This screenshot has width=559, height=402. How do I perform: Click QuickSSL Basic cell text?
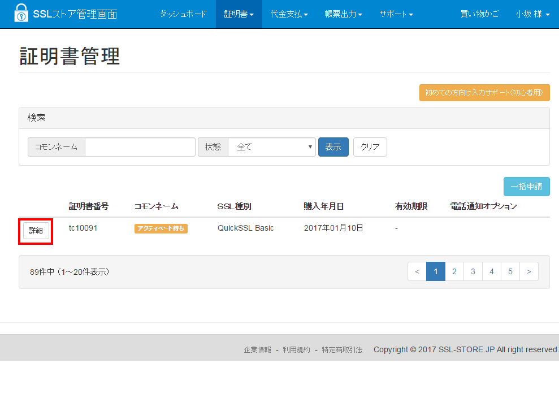tap(246, 228)
